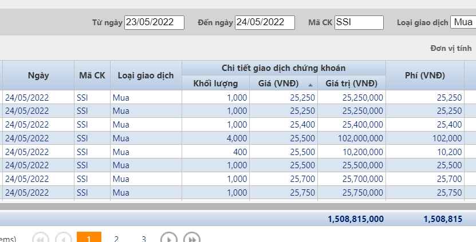476x242 pixels.
Task: Select total value 1,508,815,000 in footer
Action: coord(356,219)
